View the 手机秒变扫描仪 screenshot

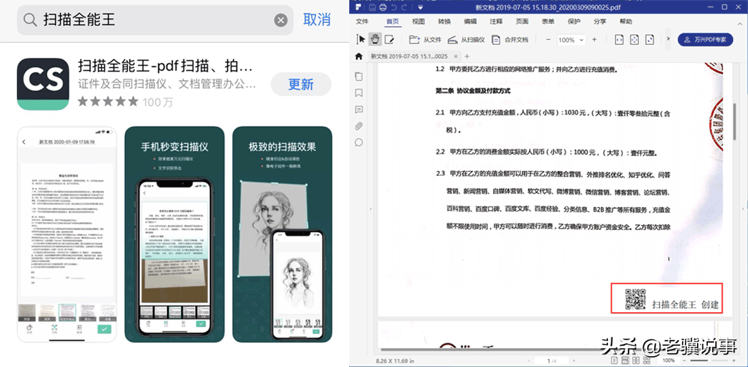pyautogui.click(x=175, y=234)
